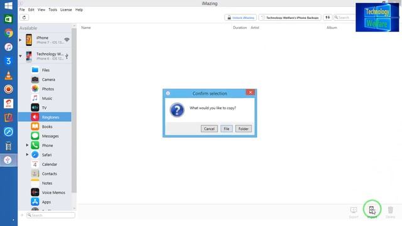Select the iPhone 7 device row
402x226 pixels.
[x=45, y=40]
